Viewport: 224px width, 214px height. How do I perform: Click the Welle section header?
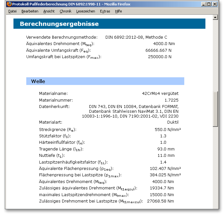tap(105, 81)
